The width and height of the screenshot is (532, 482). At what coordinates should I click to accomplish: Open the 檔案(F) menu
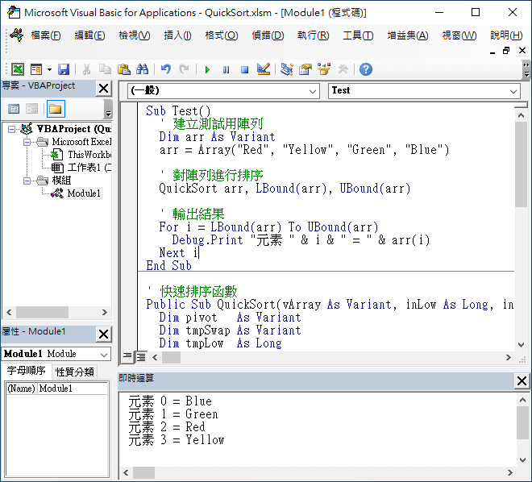pyautogui.click(x=46, y=35)
